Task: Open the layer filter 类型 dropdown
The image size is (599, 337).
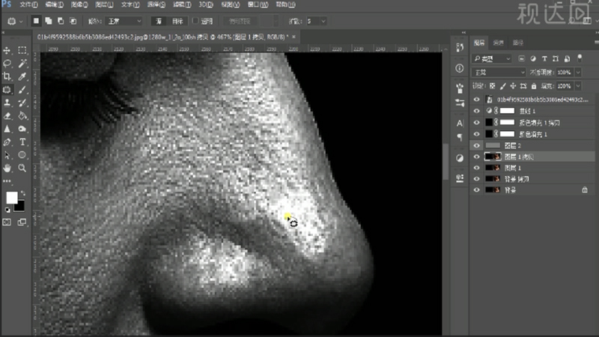Action: (x=492, y=59)
